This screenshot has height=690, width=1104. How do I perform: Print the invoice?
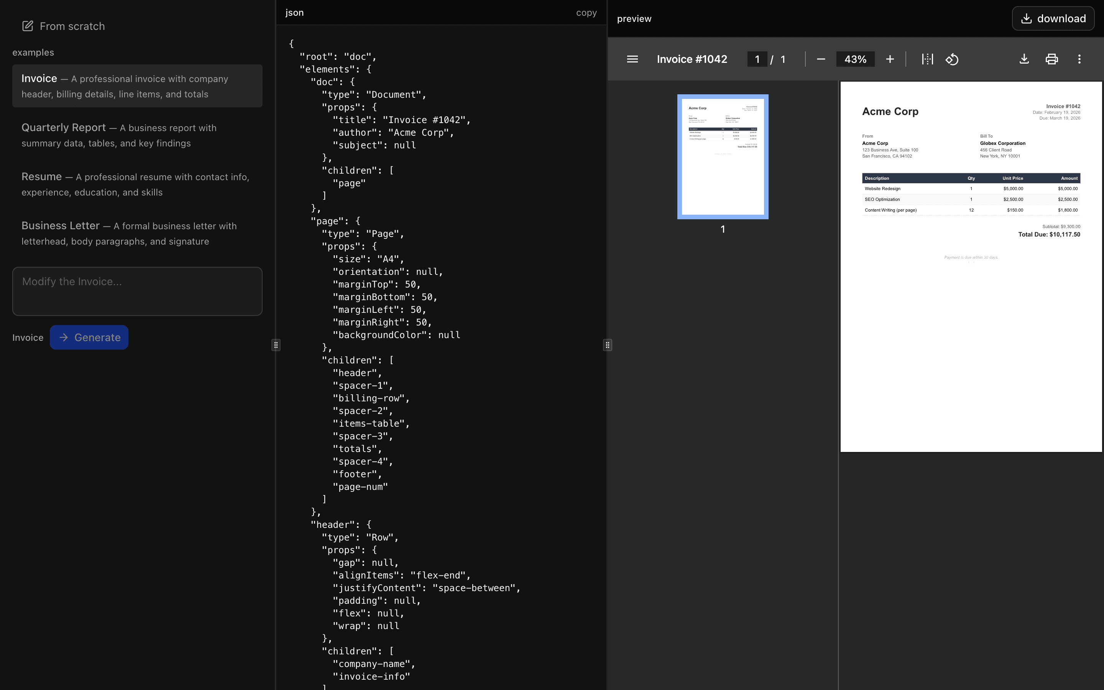pos(1051,59)
